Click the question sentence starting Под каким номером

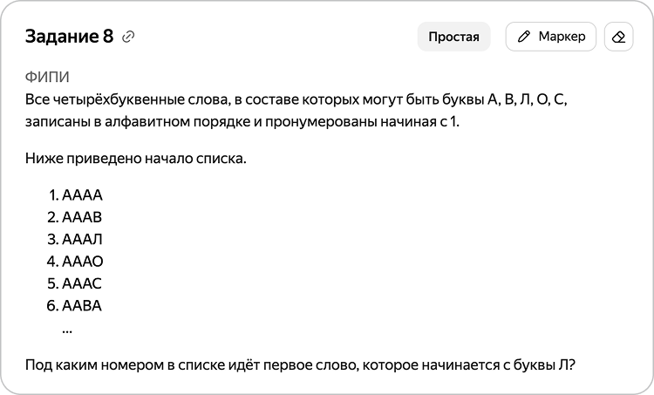[300, 365]
